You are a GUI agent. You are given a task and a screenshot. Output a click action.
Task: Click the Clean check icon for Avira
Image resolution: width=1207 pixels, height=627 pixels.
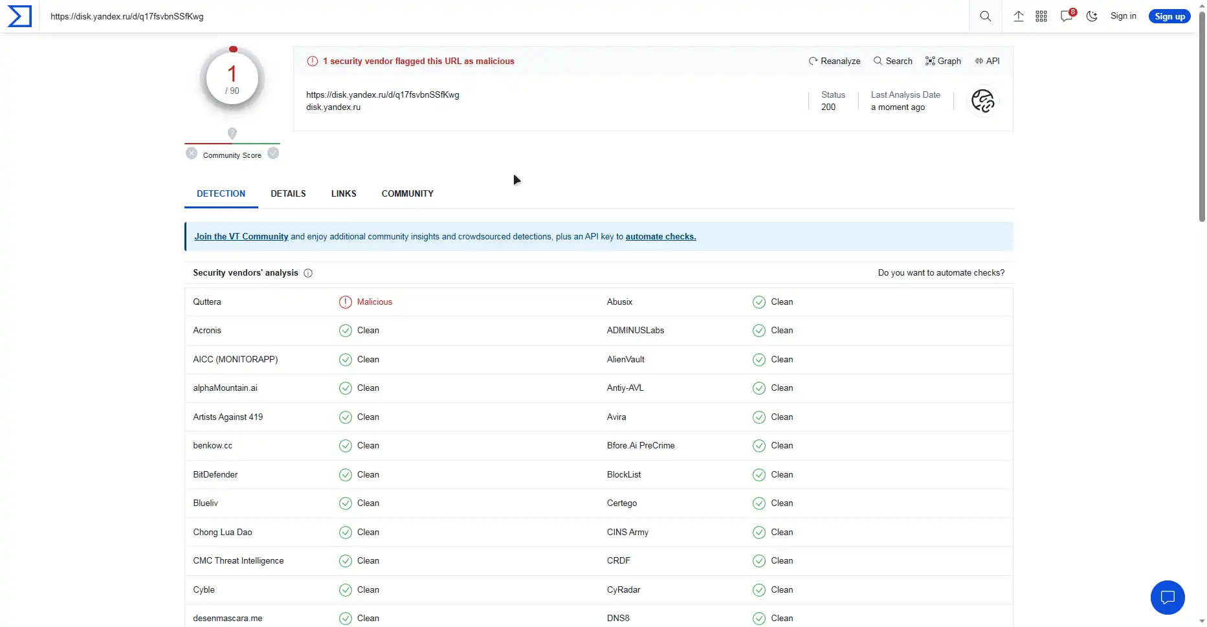(759, 417)
